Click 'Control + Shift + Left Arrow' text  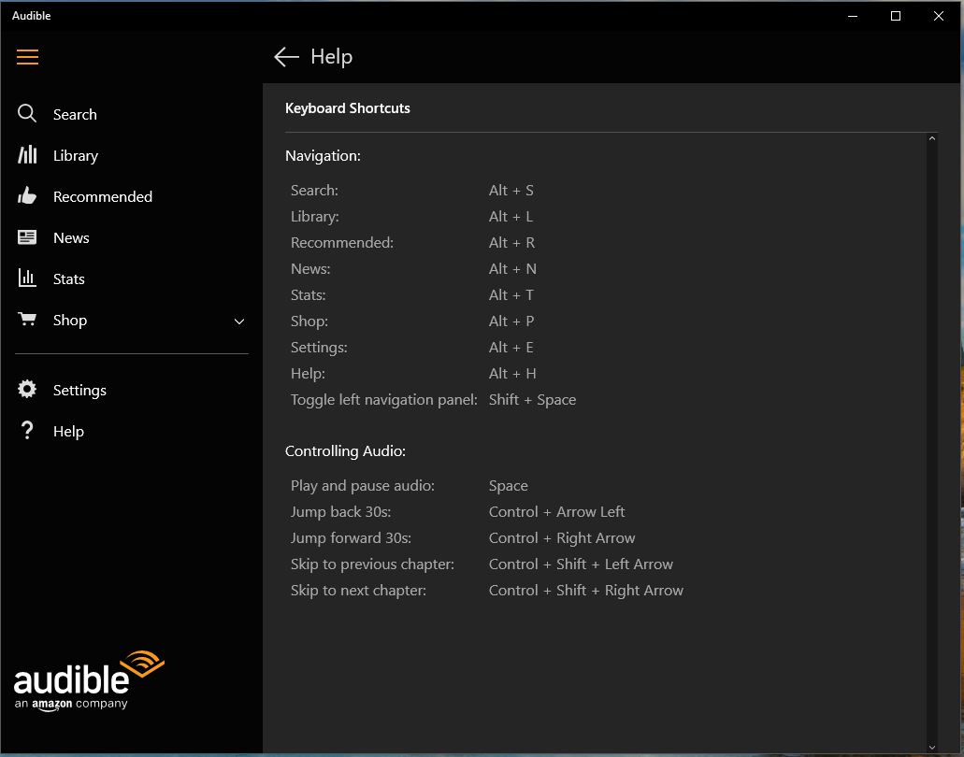click(581, 564)
